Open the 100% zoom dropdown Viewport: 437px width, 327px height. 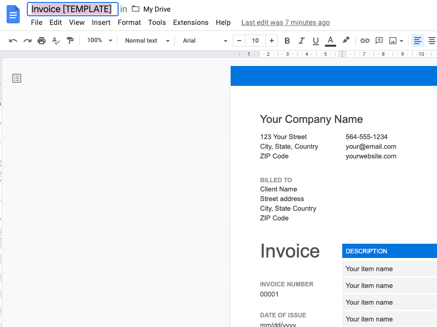[x=99, y=41]
